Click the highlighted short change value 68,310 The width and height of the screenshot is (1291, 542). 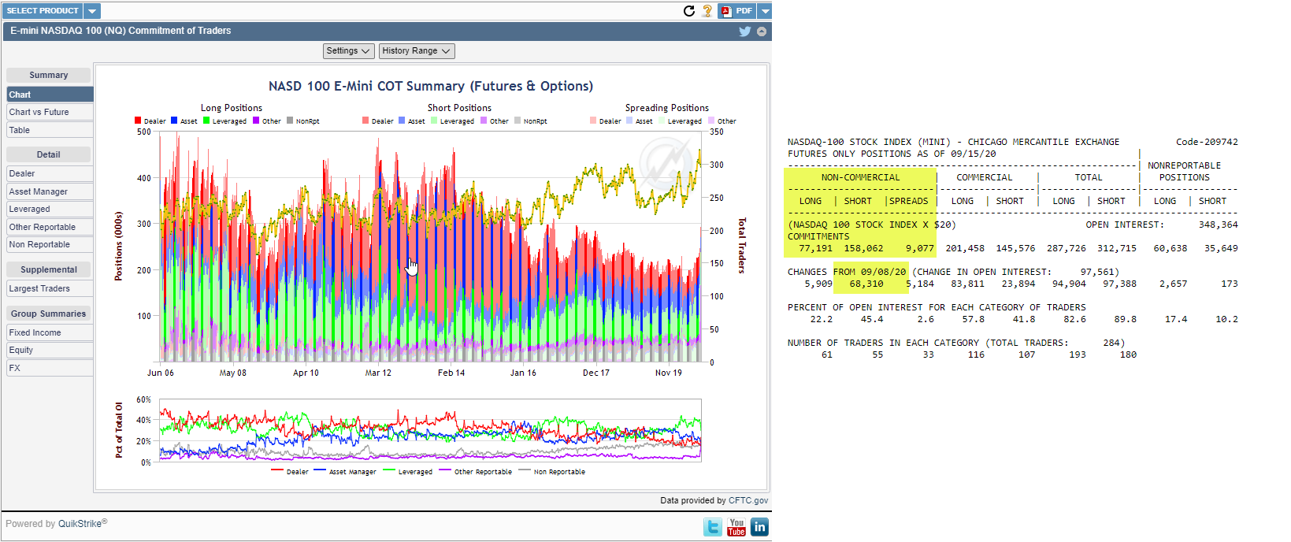866,284
